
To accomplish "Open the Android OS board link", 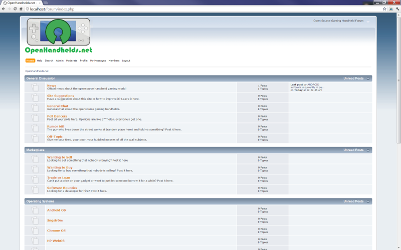I will [x=57, y=210].
